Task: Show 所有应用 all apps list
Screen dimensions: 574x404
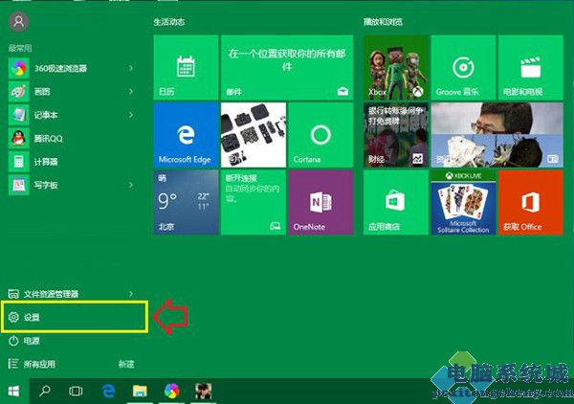Action: [32, 364]
